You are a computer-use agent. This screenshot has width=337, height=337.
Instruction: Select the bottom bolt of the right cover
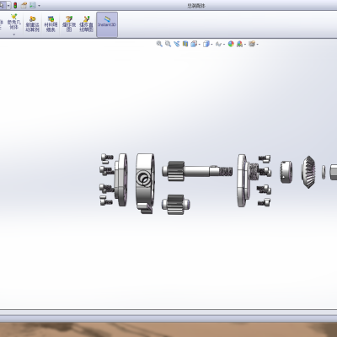[265, 202]
